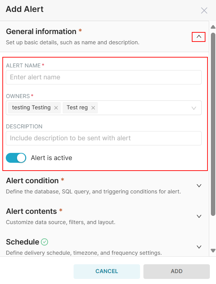Screen dimensions: 216x284
Task: Click the vertical scrollbar thumb
Action: point(213,123)
